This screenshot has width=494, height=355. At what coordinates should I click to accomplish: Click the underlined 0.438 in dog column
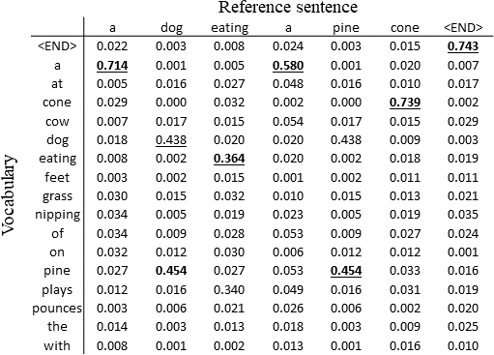pos(171,140)
